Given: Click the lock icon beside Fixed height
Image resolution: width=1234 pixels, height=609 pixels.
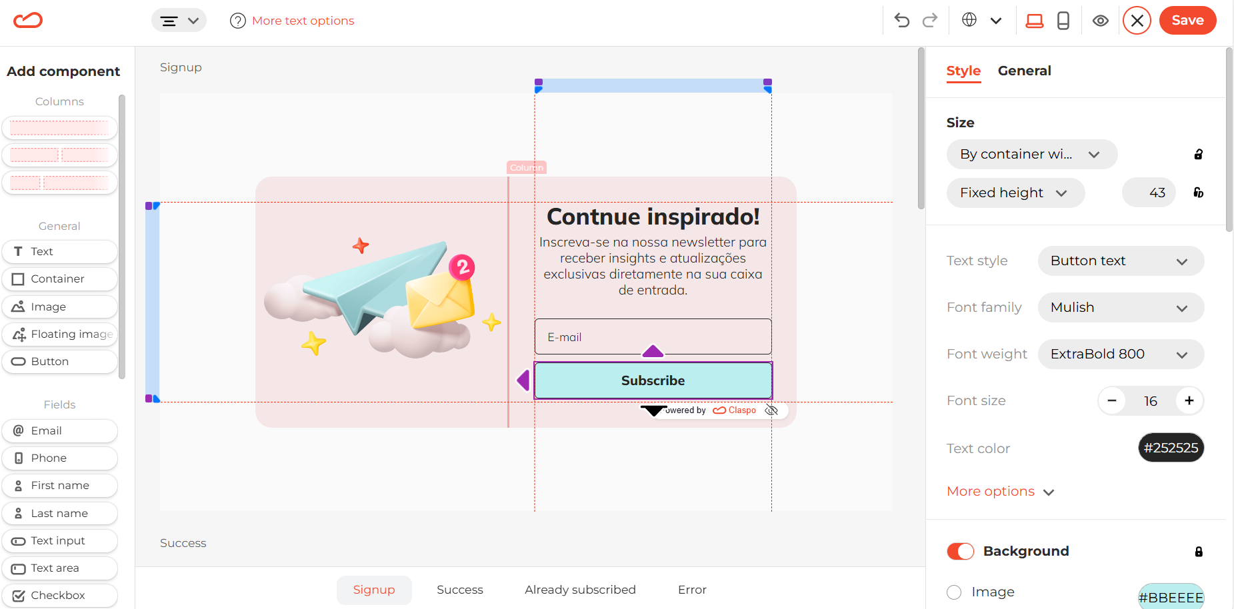Looking at the screenshot, I should pyautogui.click(x=1198, y=193).
